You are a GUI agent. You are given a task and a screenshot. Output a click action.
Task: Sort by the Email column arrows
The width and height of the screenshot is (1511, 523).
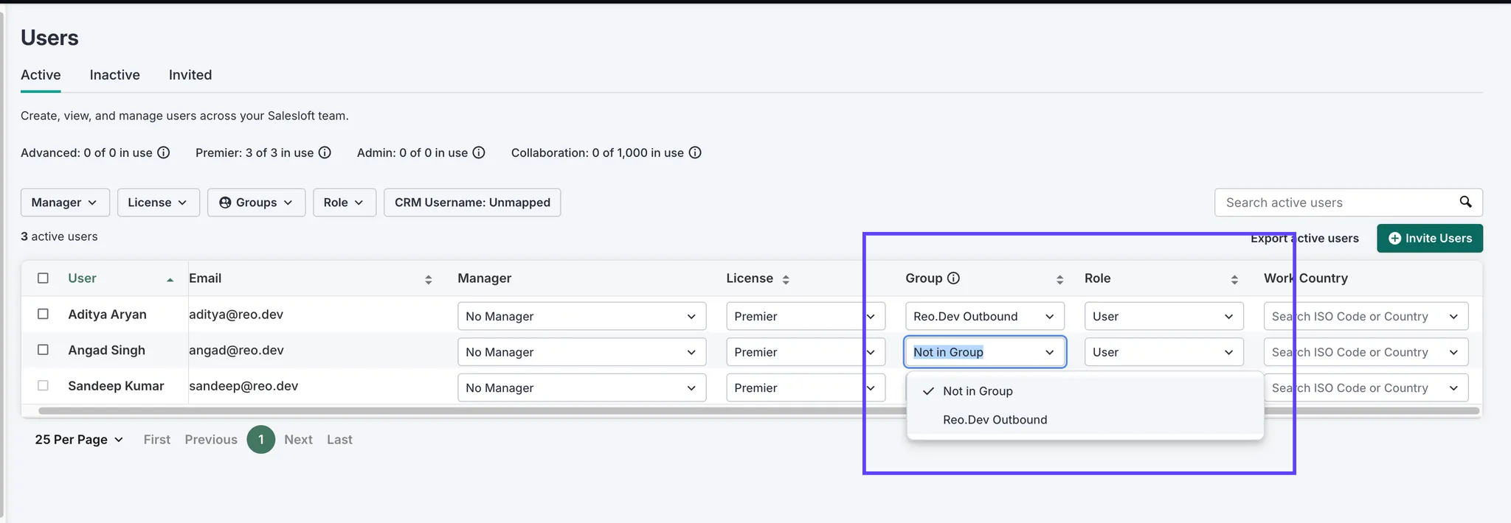tap(428, 279)
